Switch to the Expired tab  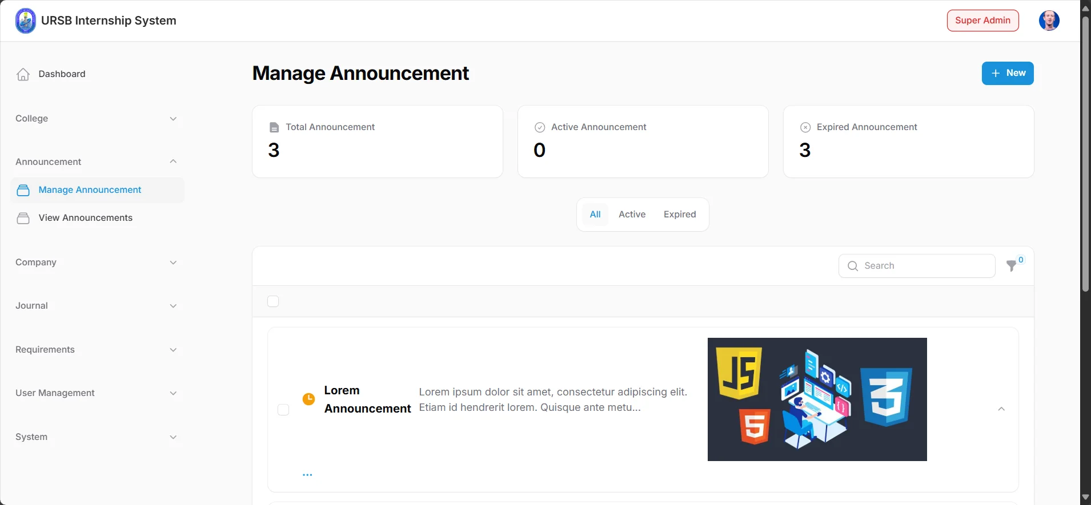point(680,215)
